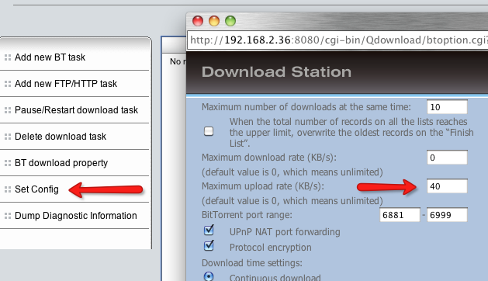Edit maximum number of downloads field
The image size is (488, 281).
point(447,107)
